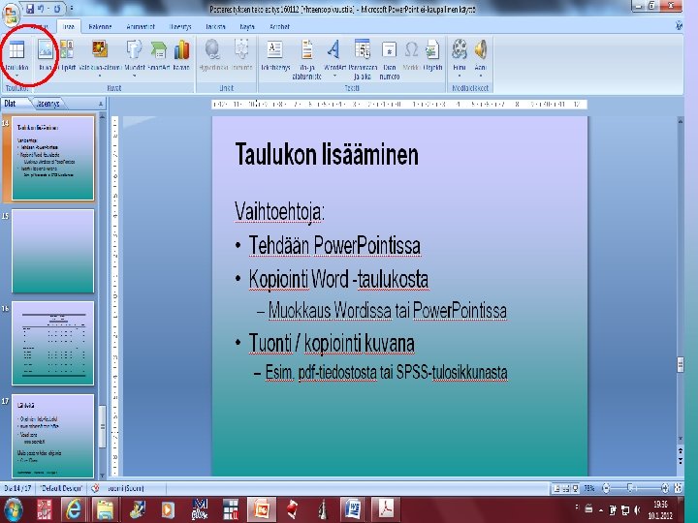Open Word from the taskbar
Viewport: 698px width, 523px height.
click(353, 509)
